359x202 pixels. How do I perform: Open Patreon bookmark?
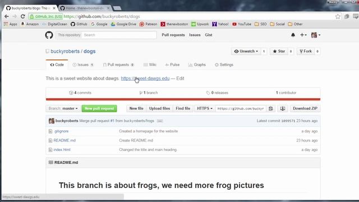pos(148,24)
